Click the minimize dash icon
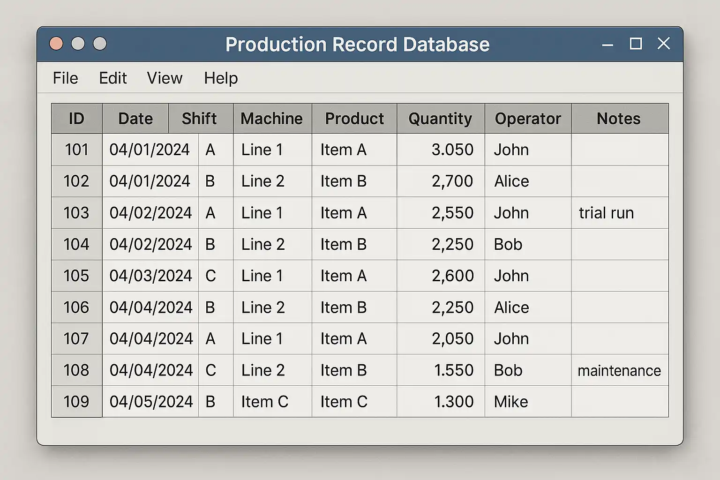The image size is (720, 480). (x=607, y=45)
